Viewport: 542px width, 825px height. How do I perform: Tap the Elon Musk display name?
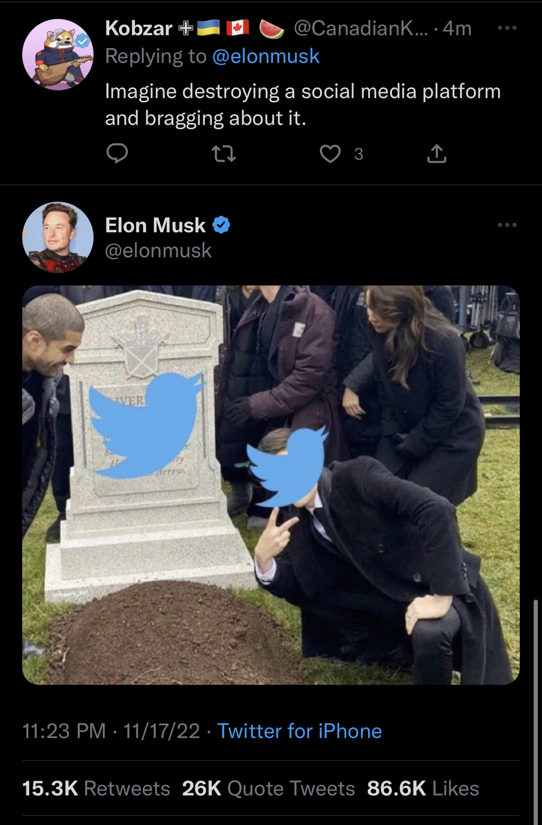pyautogui.click(x=155, y=225)
